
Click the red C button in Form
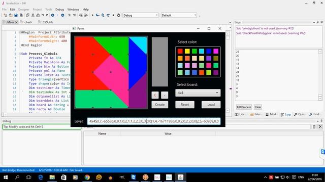click(155, 95)
